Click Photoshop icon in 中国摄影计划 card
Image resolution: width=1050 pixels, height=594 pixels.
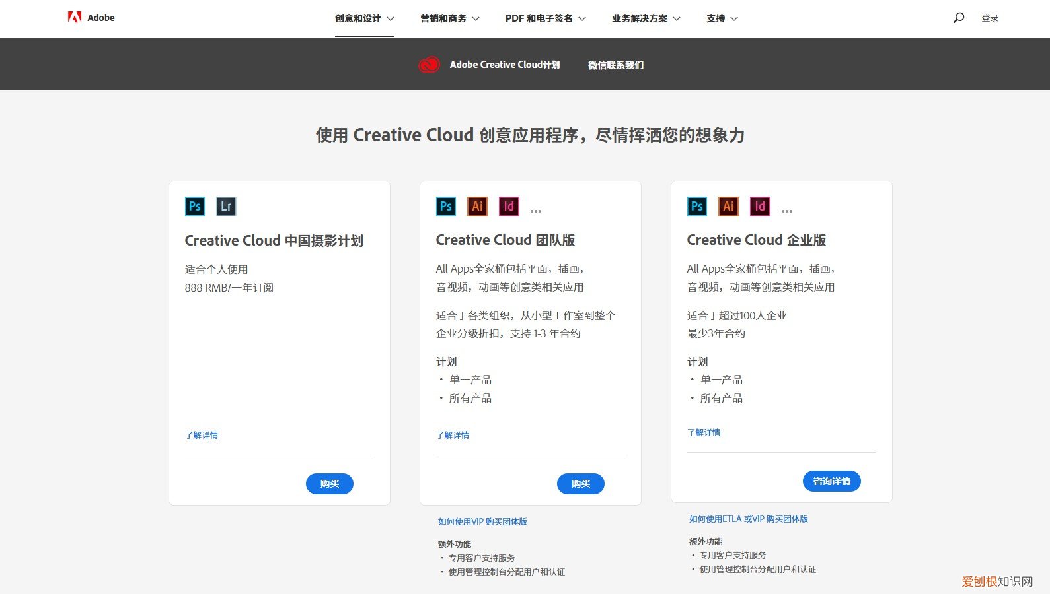(x=195, y=207)
